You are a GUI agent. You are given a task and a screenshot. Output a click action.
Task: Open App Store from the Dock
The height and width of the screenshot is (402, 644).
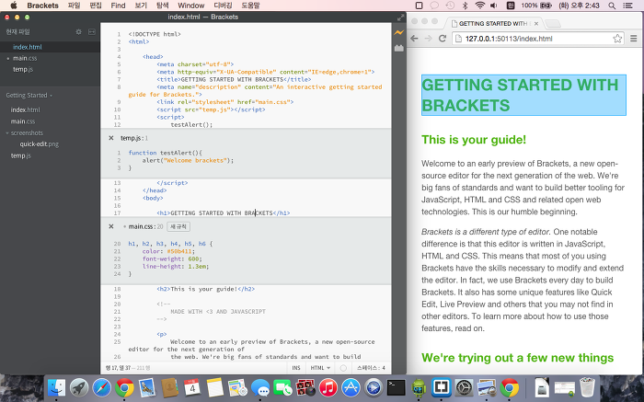(x=351, y=387)
